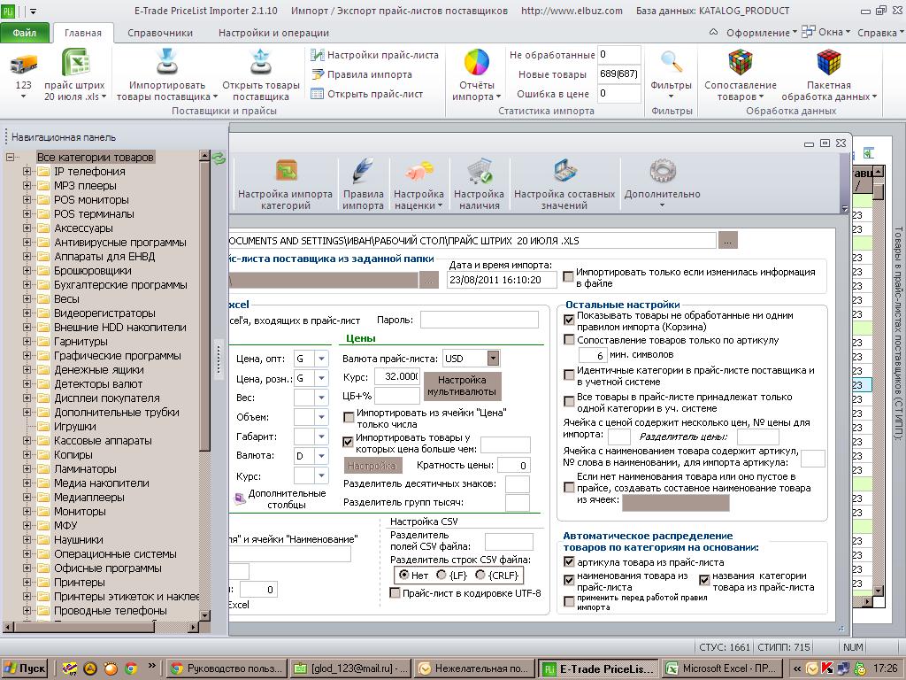Open Настройка составных значений icon
Screen dimensions: 906x680
tap(564, 171)
